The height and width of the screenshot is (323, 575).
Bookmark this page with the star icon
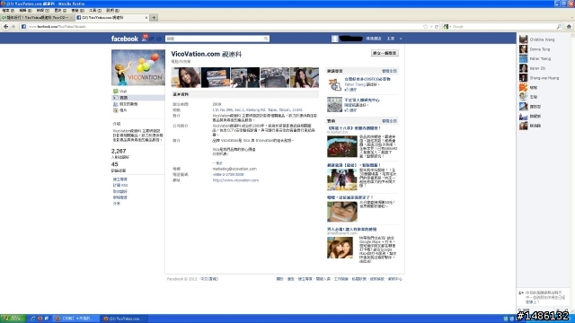(x=425, y=26)
